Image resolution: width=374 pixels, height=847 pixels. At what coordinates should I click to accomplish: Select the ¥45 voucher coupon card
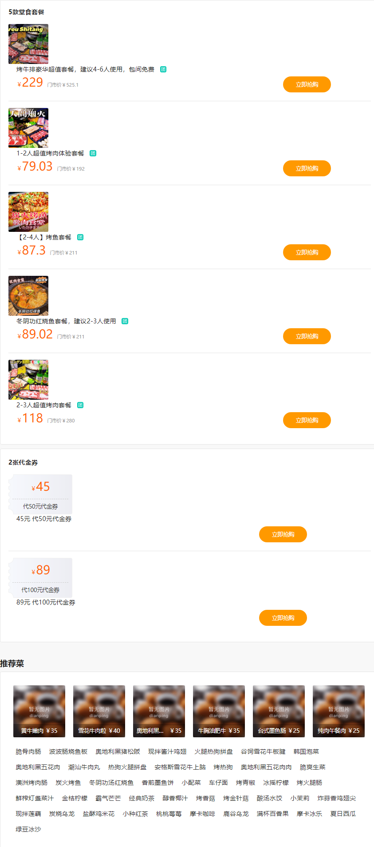(40, 494)
